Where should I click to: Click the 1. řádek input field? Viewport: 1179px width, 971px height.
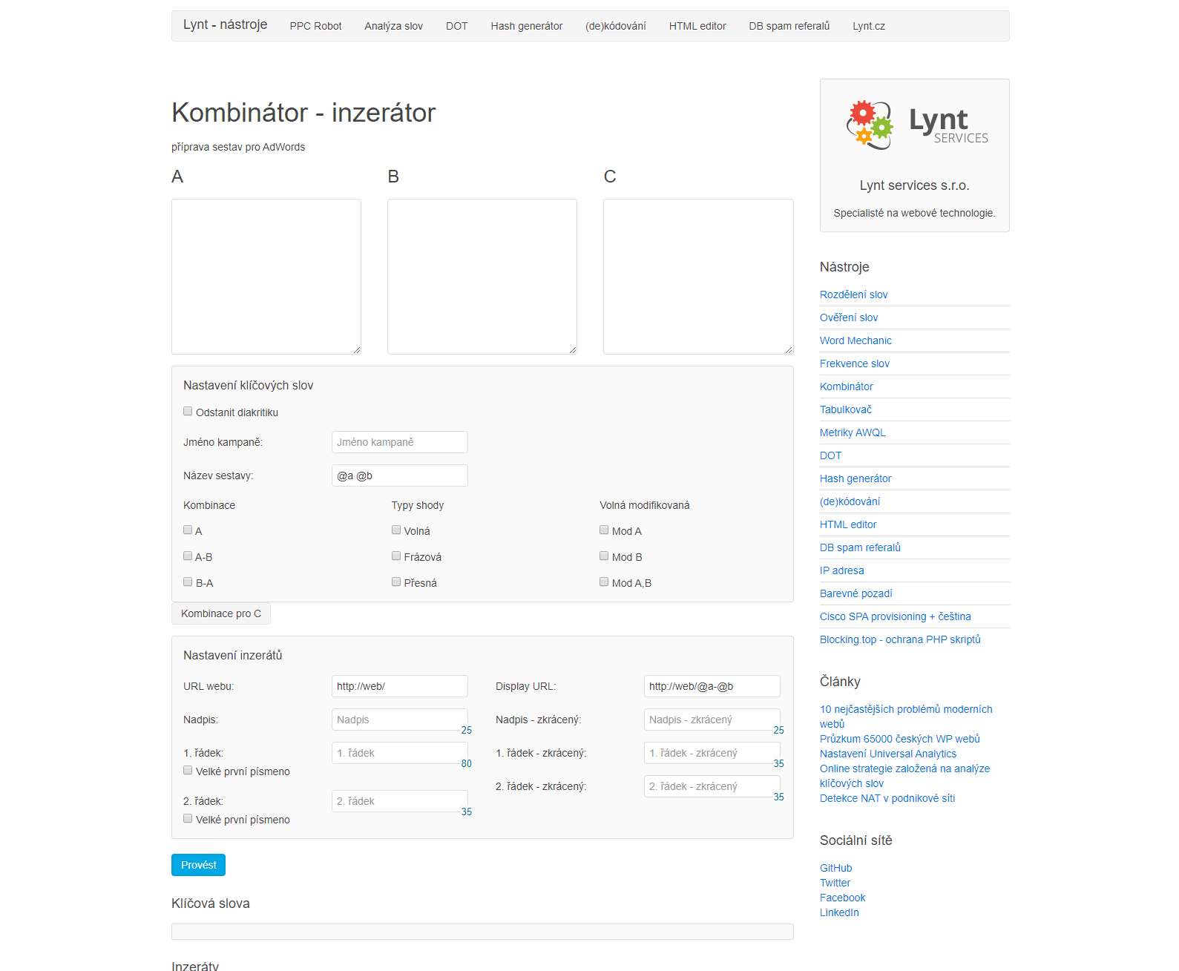coord(399,753)
